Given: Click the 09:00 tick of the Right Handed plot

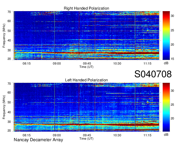Looking at the screenshot, I should click(x=57, y=63).
